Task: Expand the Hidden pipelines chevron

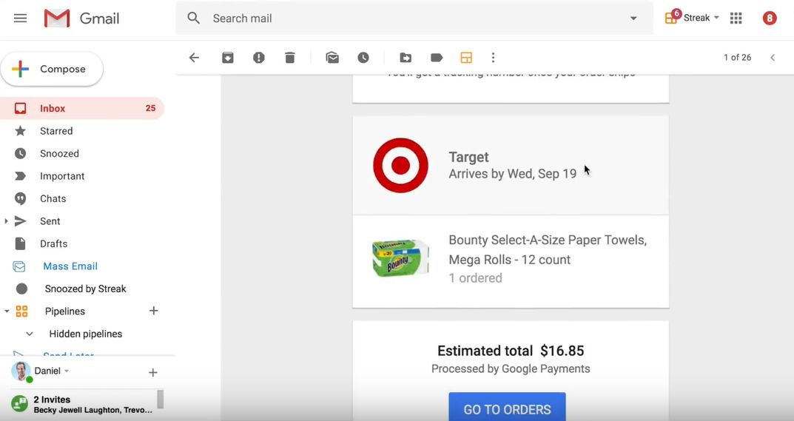Action: tap(30, 334)
